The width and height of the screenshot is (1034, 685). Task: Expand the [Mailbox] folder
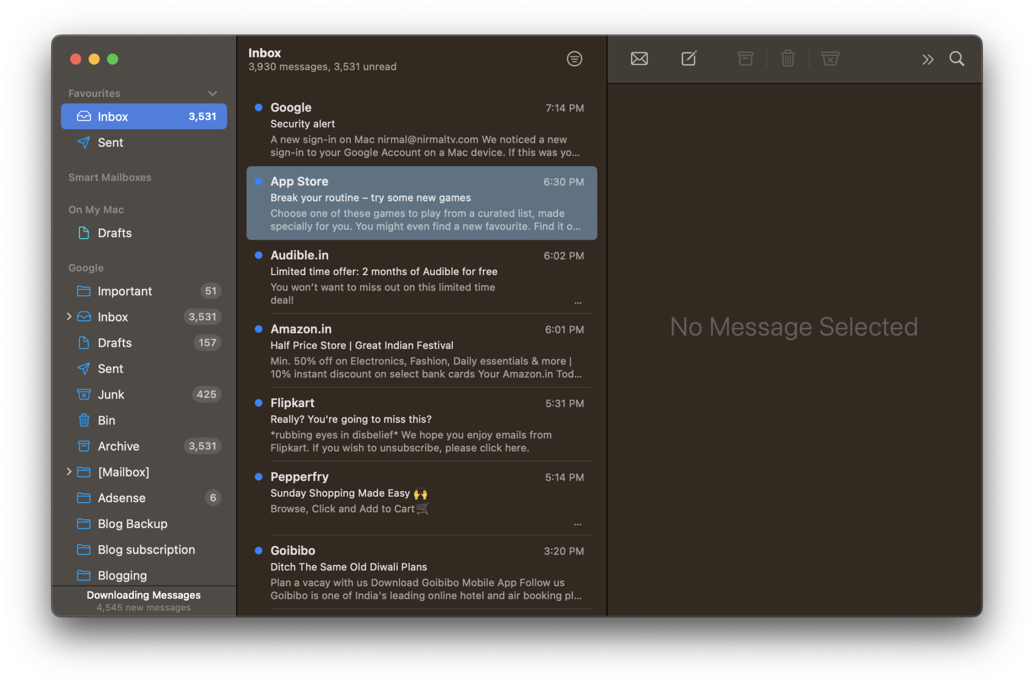coord(69,471)
